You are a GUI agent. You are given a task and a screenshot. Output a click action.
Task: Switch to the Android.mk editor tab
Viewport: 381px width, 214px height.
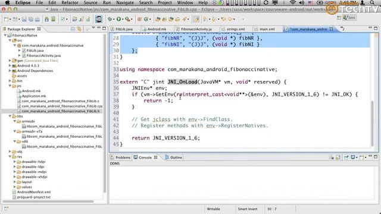coord(157,29)
